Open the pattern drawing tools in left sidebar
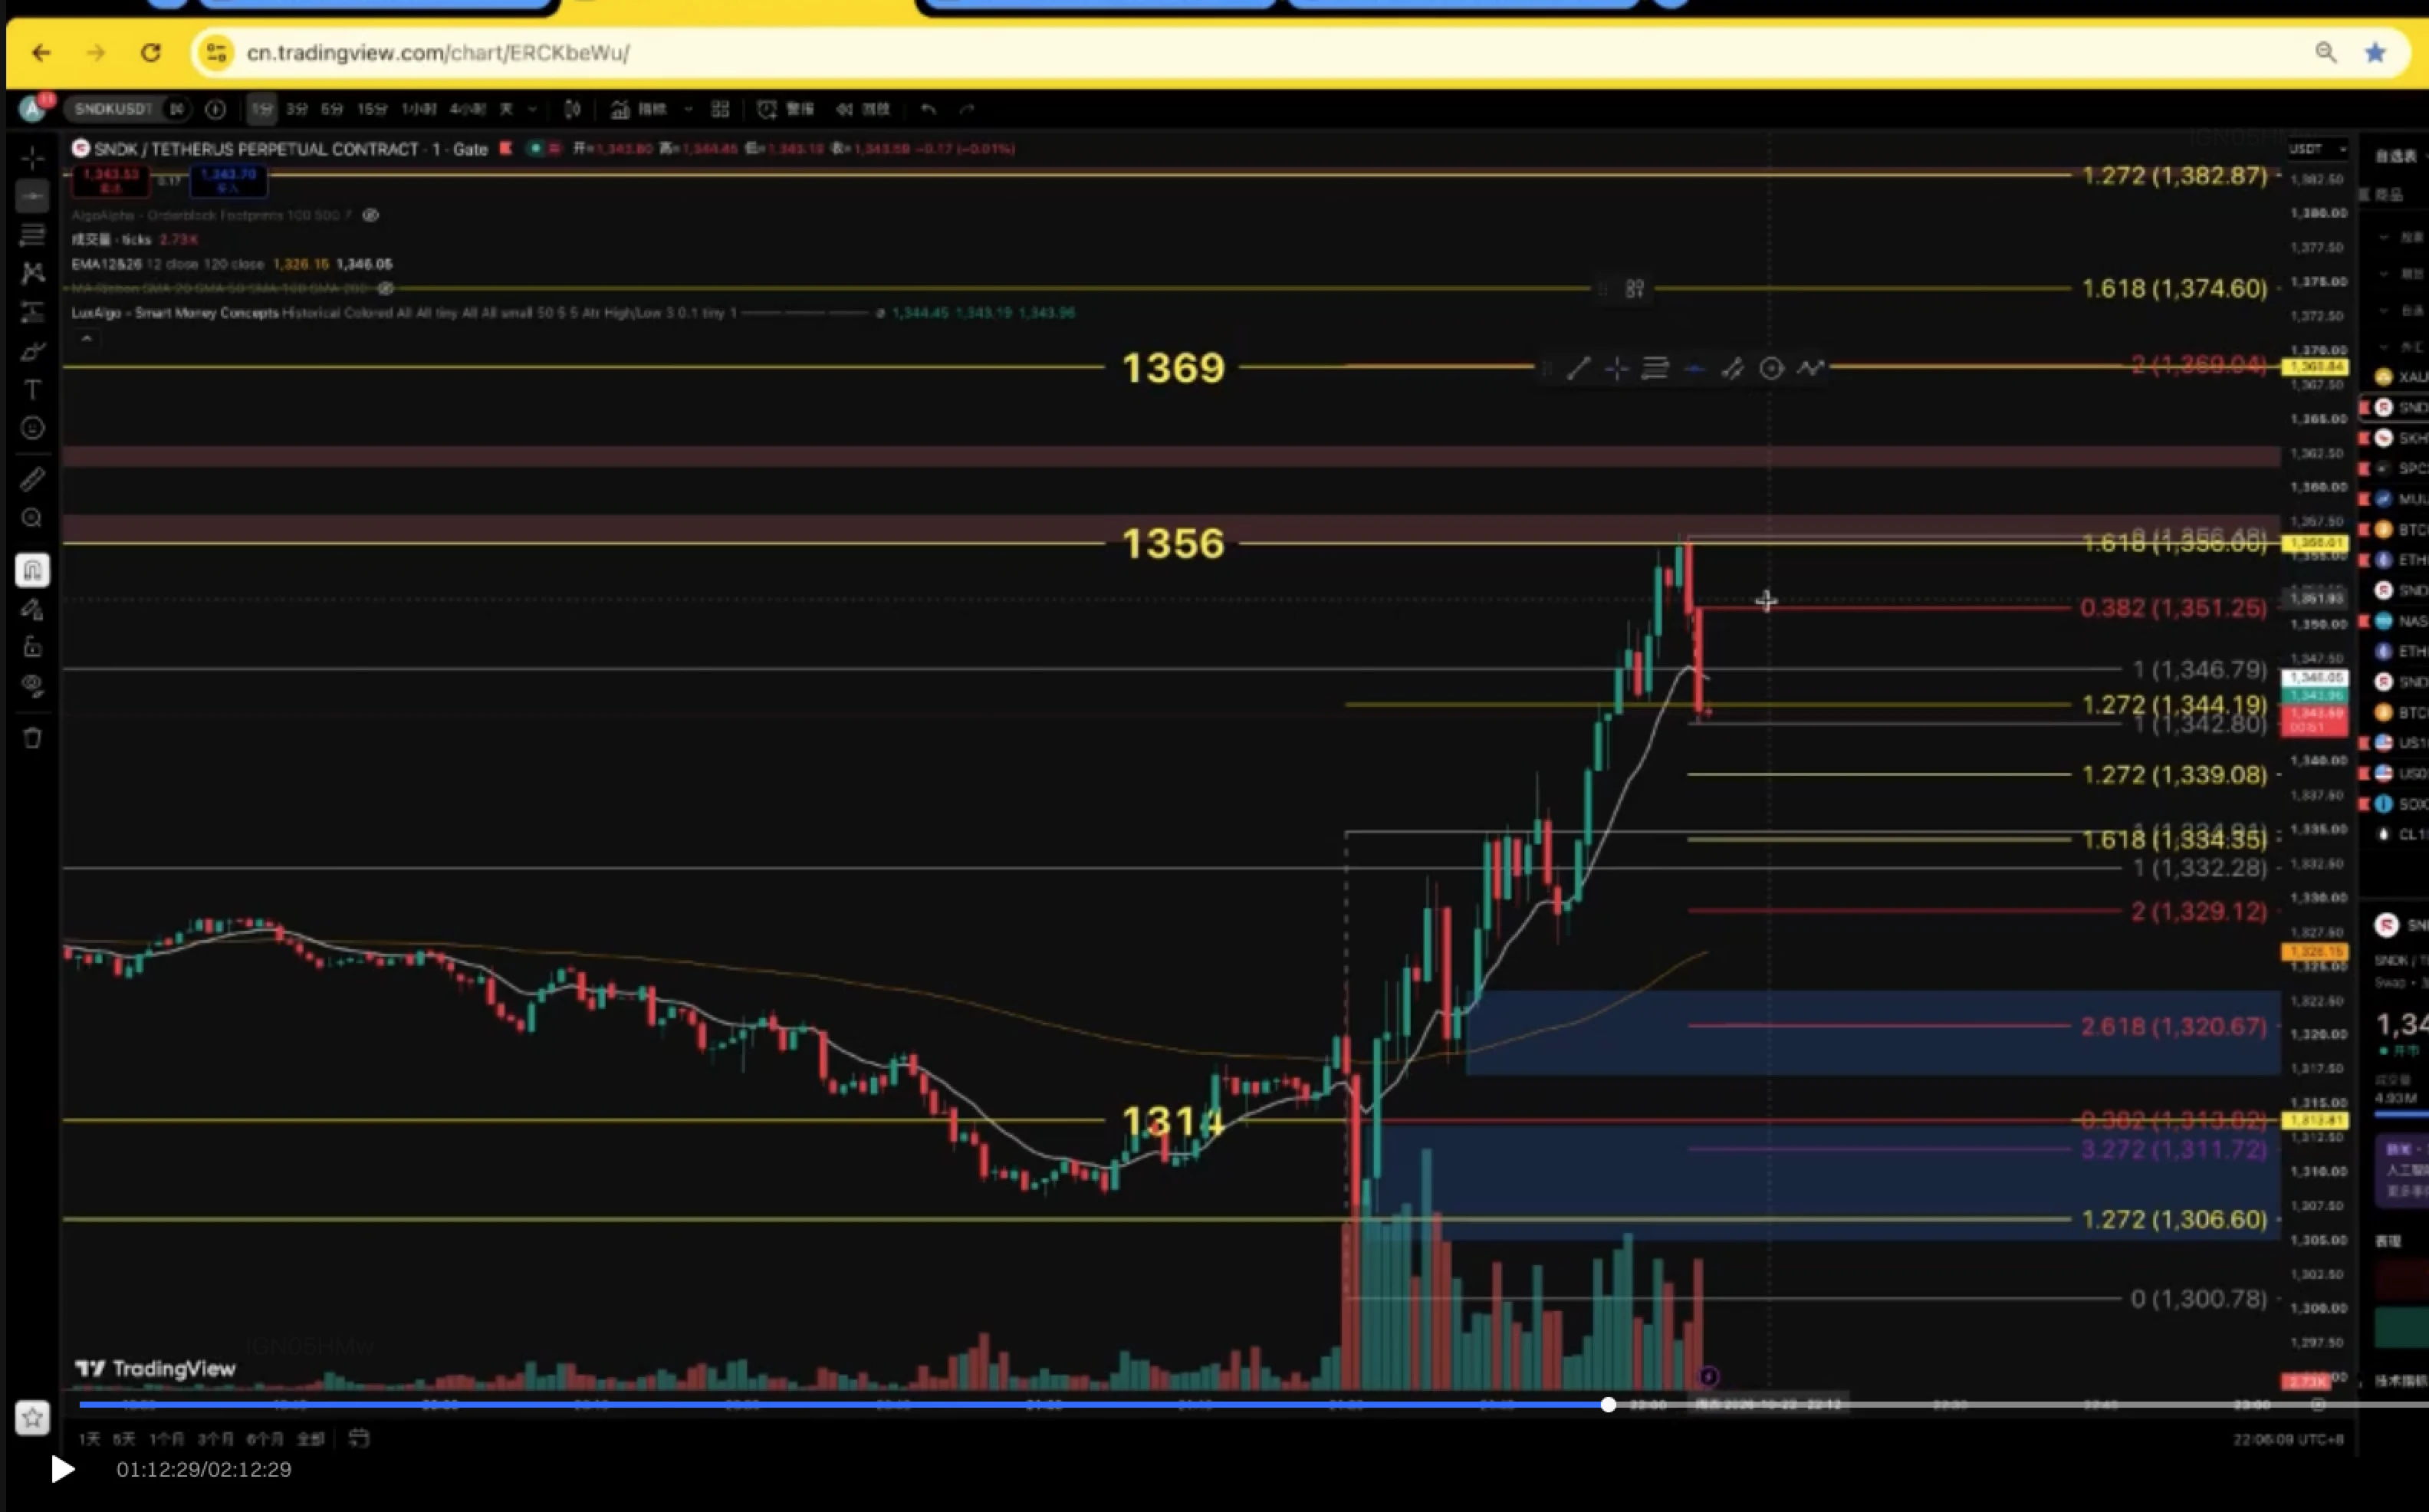 (x=32, y=273)
